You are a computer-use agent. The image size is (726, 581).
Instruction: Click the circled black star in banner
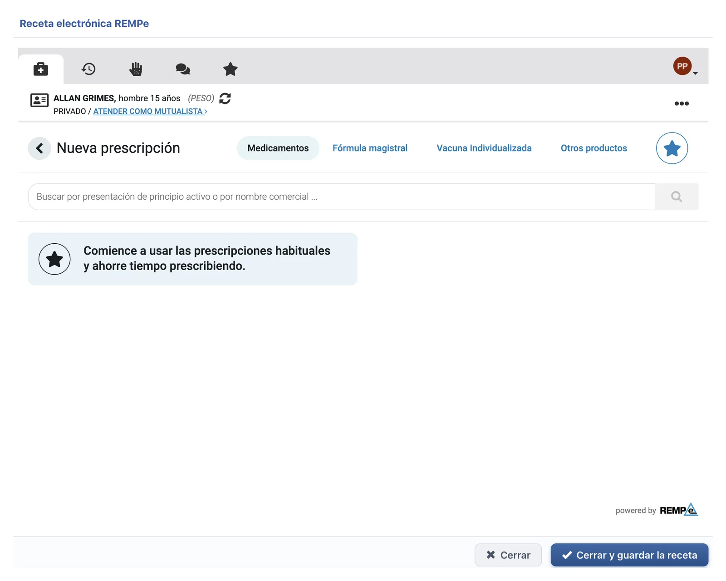[x=54, y=259]
